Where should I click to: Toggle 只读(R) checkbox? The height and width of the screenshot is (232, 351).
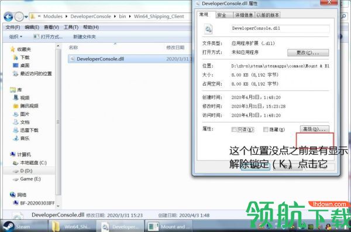click(x=234, y=129)
